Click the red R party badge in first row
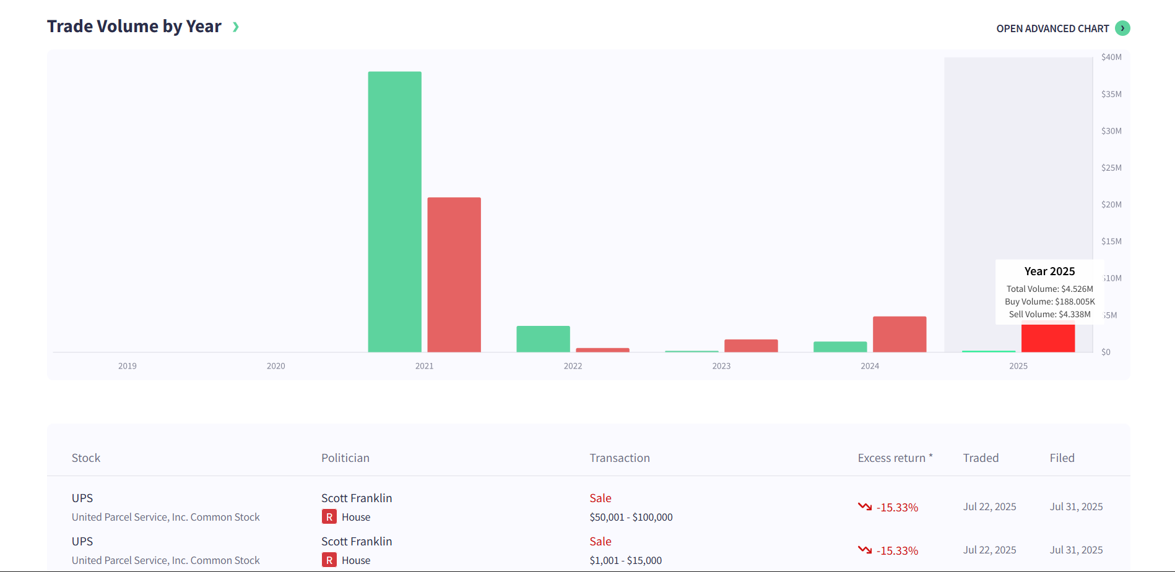The height and width of the screenshot is (572, 1175). click(x=329, y=517)
